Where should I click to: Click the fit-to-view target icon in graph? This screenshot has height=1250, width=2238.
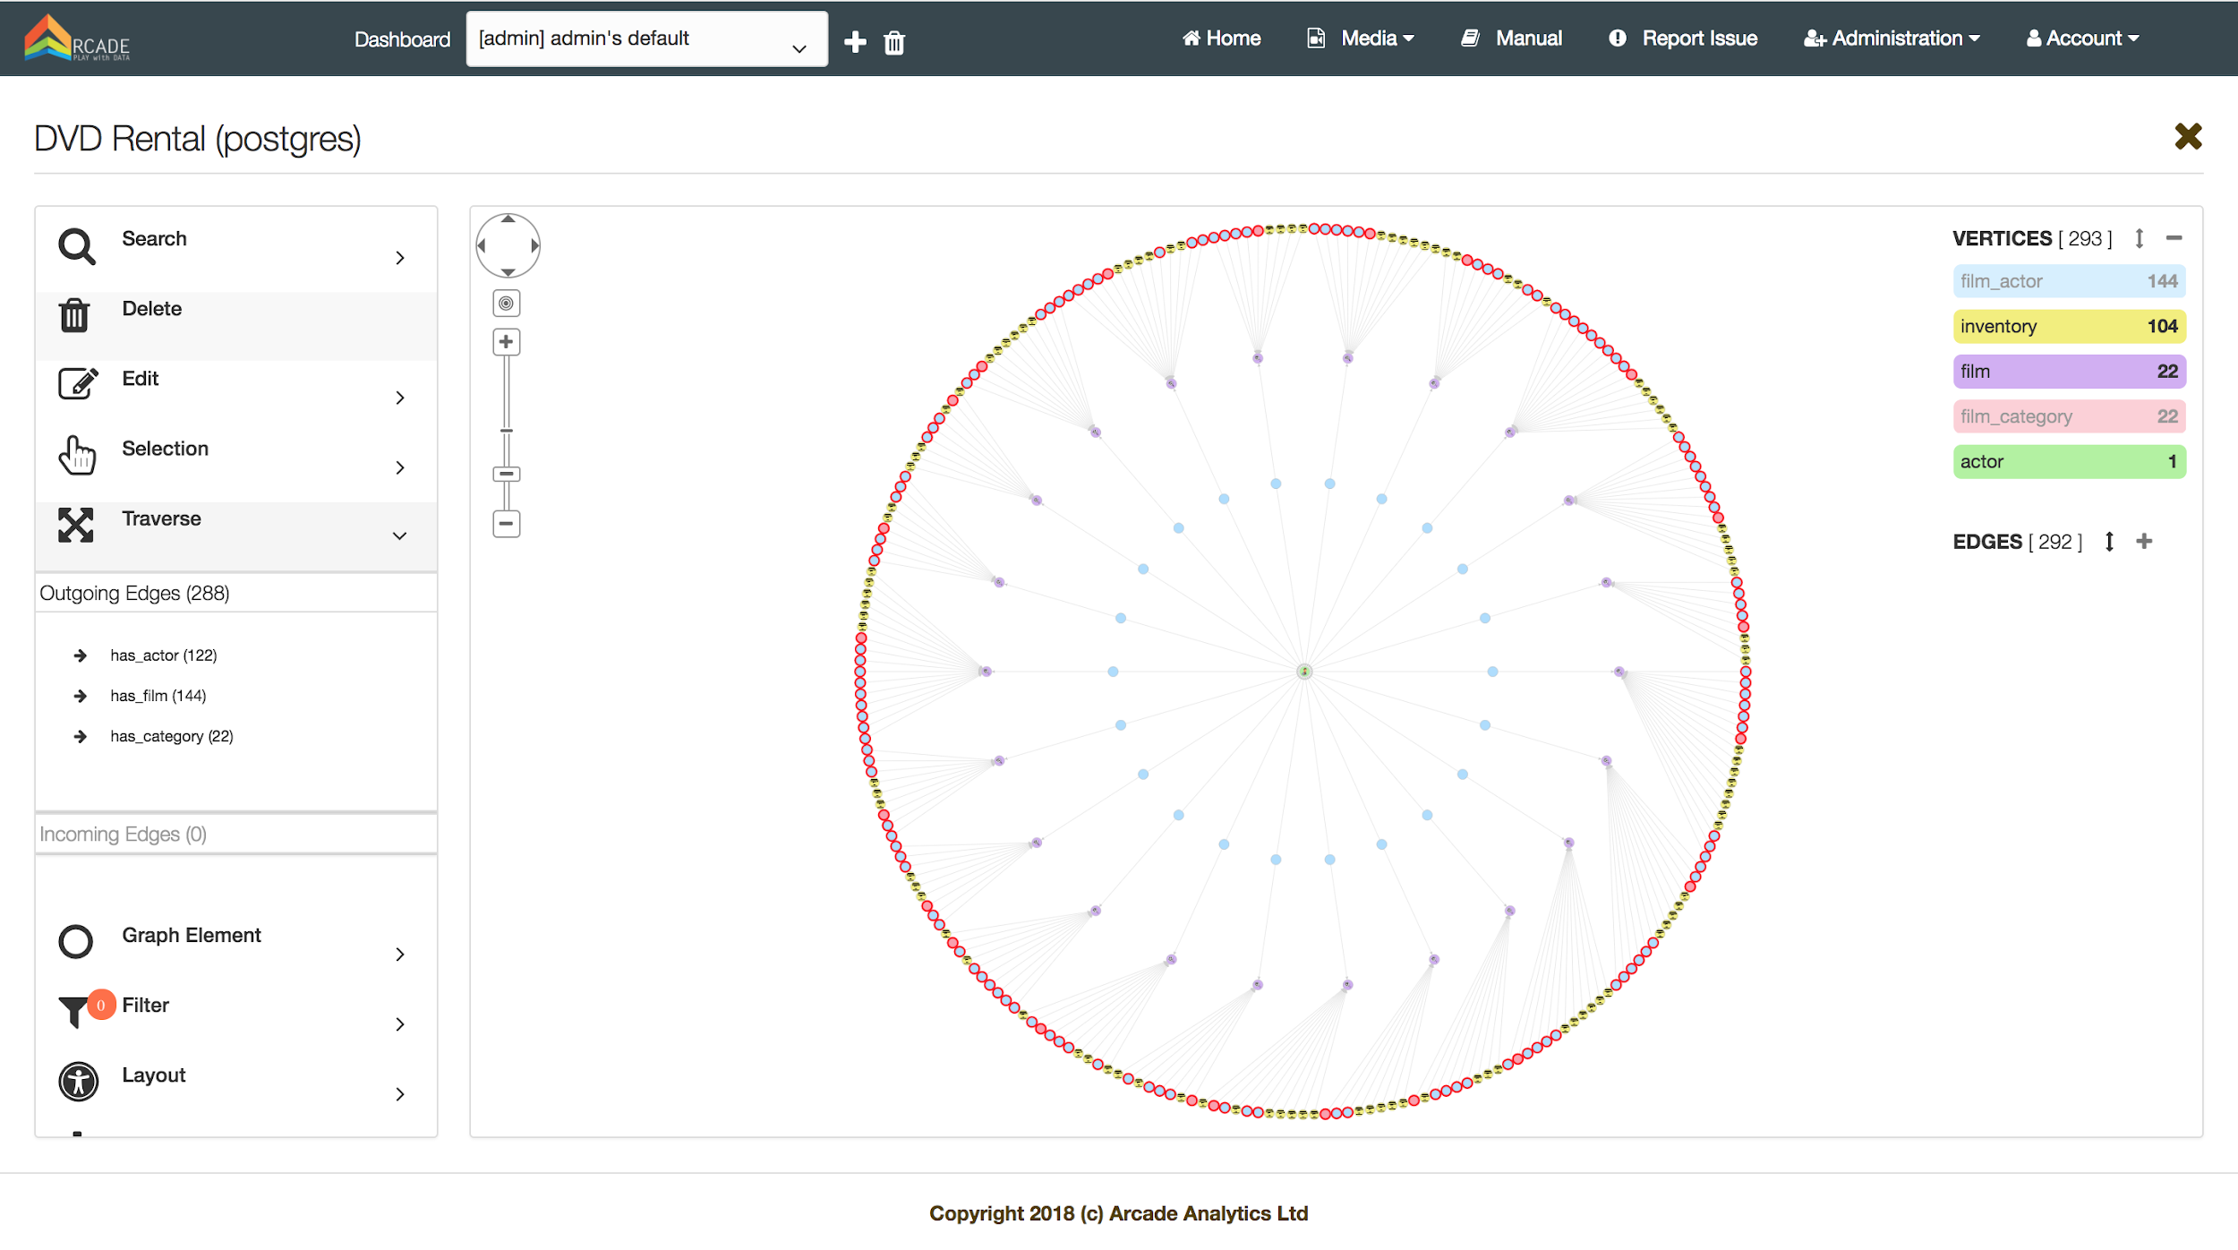507,304
